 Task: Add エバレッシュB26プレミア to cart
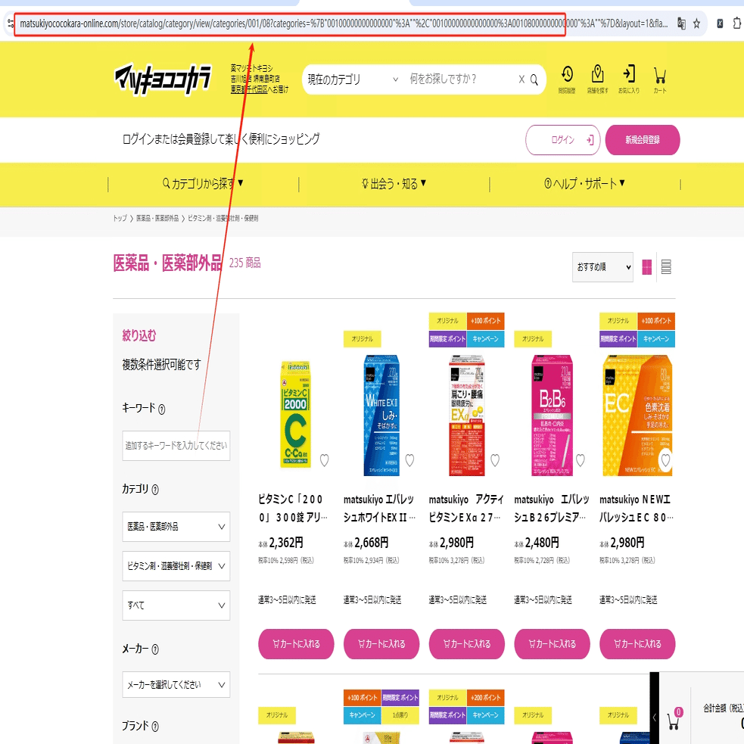tap(553, 644)
